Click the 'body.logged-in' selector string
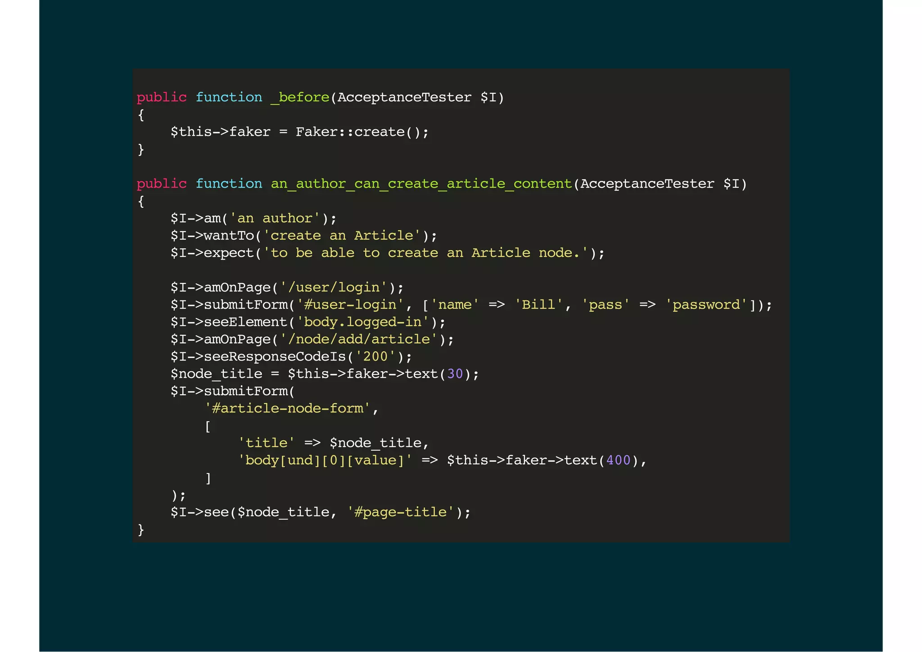Viewport: 922px width, 652px height. [x=363, y=322]
